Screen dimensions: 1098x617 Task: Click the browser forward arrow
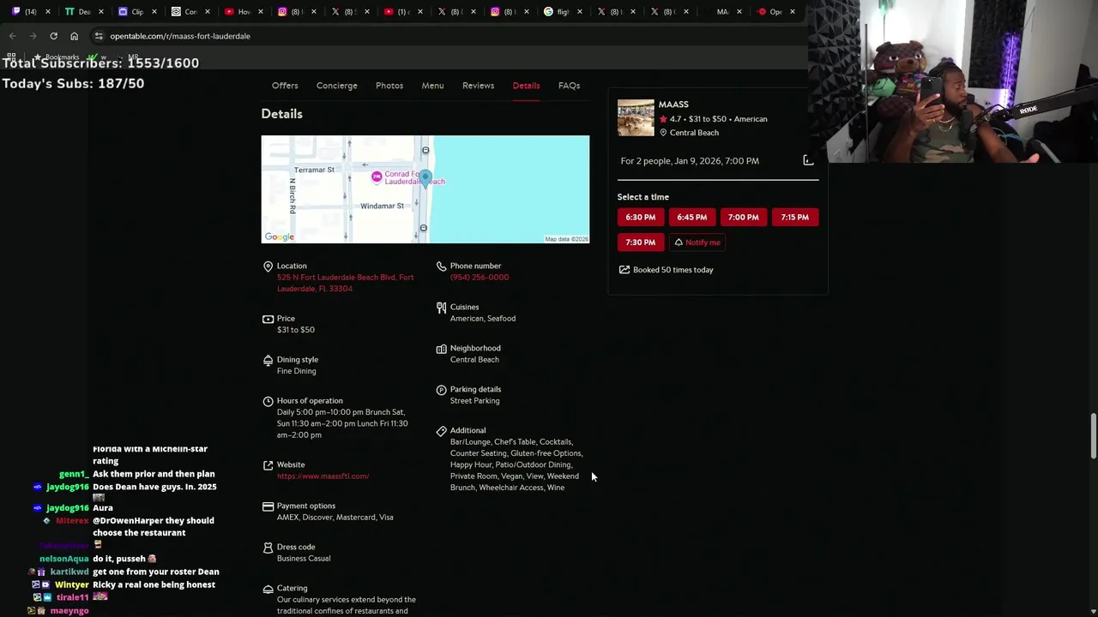click(x=33, y=36)
